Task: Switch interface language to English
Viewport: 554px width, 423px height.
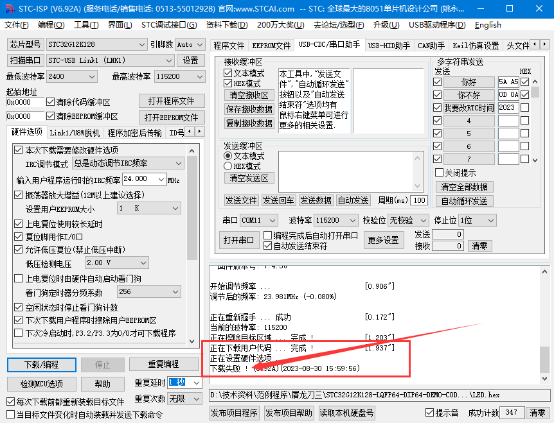Action: point(488,25)
